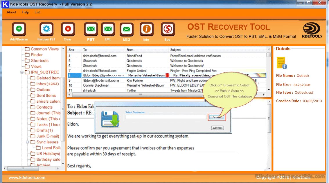Collapse the Sync Issues node
The image size is (329, 183).
coord(27,142)
